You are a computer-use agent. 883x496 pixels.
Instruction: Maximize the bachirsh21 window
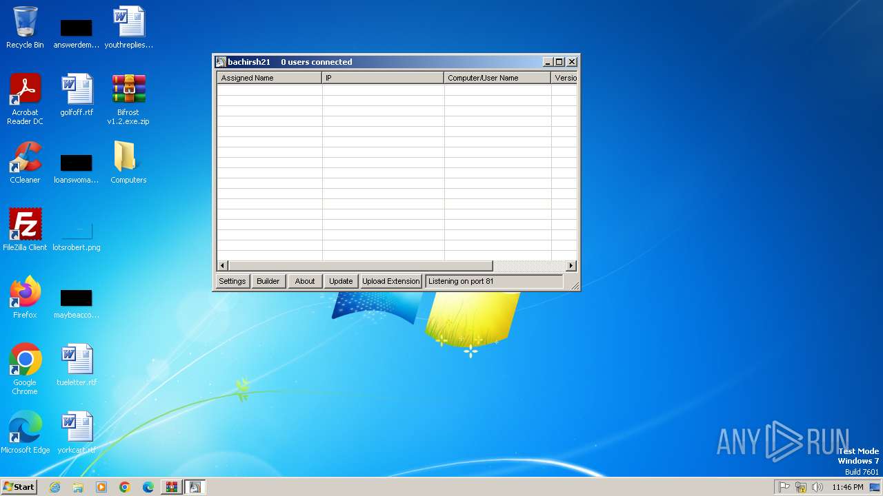[x=559, y=62]
